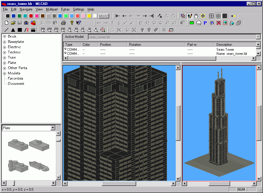The height and width of the screenshot is (193, 263).
Task: Toggle the fine grid button
Action: tap(225, 16)
